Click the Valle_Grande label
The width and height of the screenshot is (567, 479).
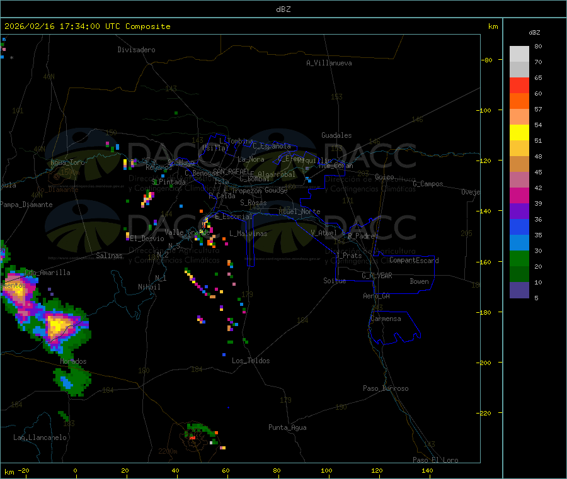click(187, 232)
